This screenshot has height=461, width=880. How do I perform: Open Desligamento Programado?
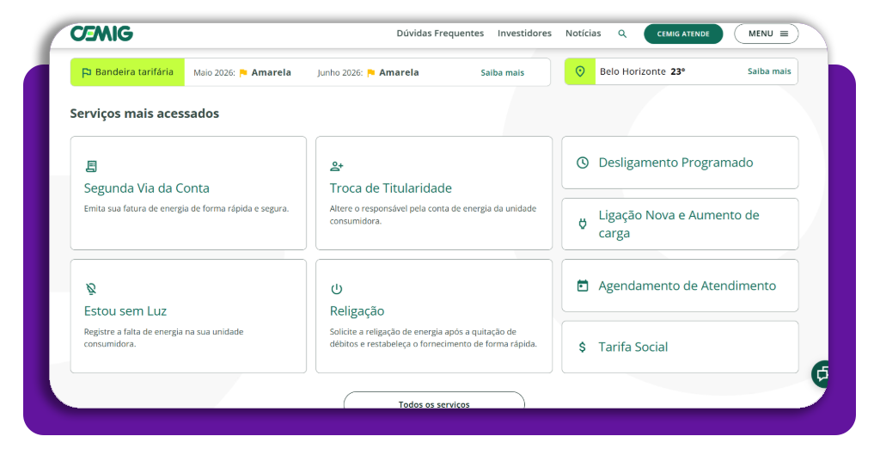[680, 163]
